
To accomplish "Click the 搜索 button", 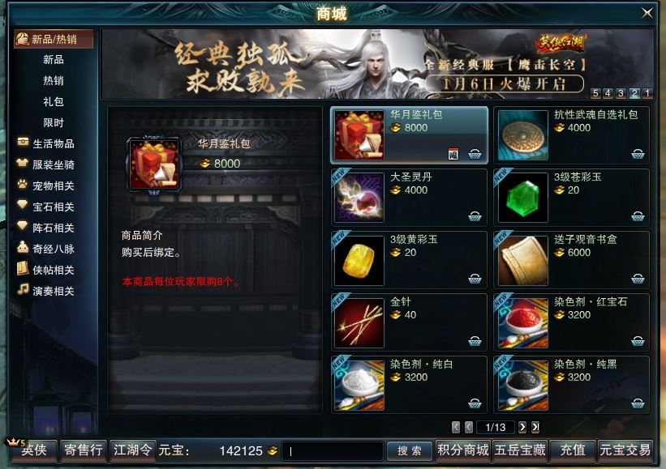I will point(410,450).
